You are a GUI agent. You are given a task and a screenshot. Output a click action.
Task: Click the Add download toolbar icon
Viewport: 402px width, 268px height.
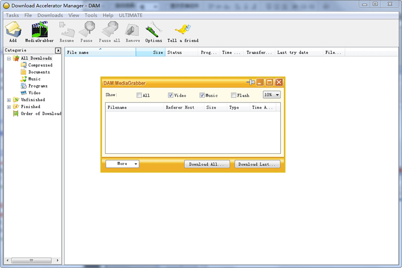[x=13, y=32]
